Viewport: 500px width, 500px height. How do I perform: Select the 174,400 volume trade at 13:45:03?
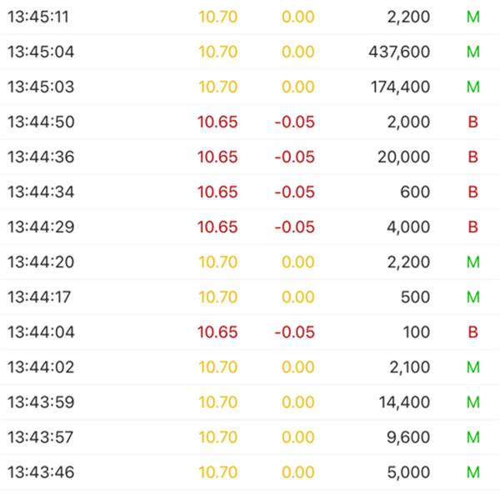click(x=250, y=87)
